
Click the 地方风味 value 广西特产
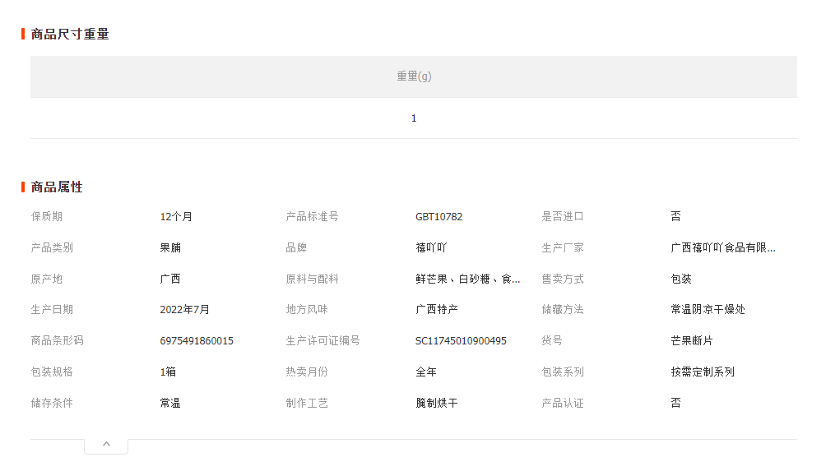[x=437, y=309]
